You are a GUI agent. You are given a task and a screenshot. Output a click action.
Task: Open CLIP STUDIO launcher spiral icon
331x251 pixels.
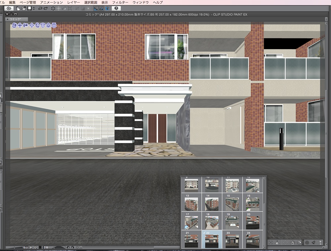point(9,9)
